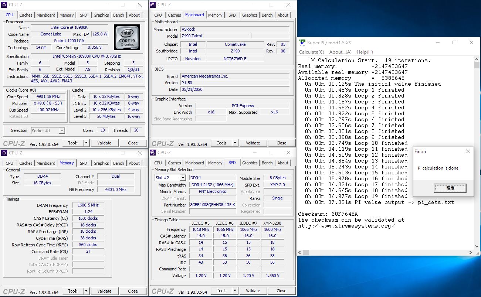Click the XMP-3200 voltage value '1.350 V'
Viewport: 481px width, 297px height.
coord(272,276)
